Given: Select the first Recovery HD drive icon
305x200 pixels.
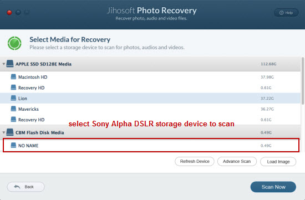Looking at the screenshot, I should pyautogui.click(x=13, y=88).
